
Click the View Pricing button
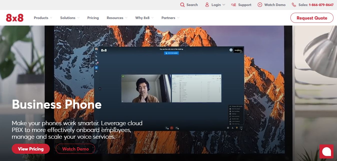tap(31, 149)
